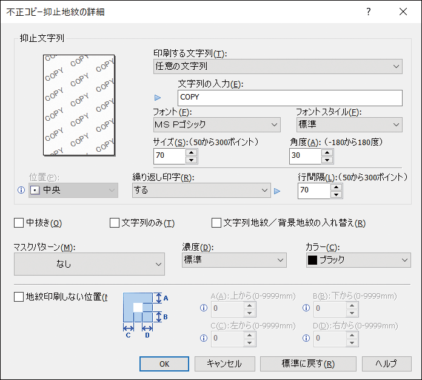This screenshot has height=380, width=422.
Task: Click the 標準に戻す button
Action: click(308, 364)
